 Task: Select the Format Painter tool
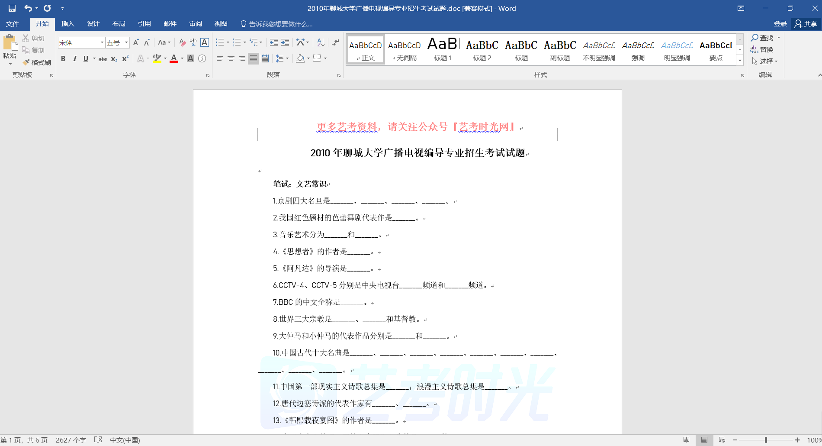click(37, 62)
